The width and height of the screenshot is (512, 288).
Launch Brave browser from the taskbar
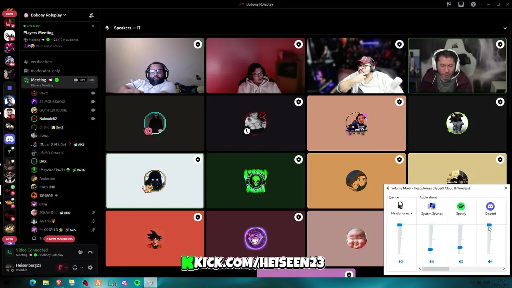[59, 283]
